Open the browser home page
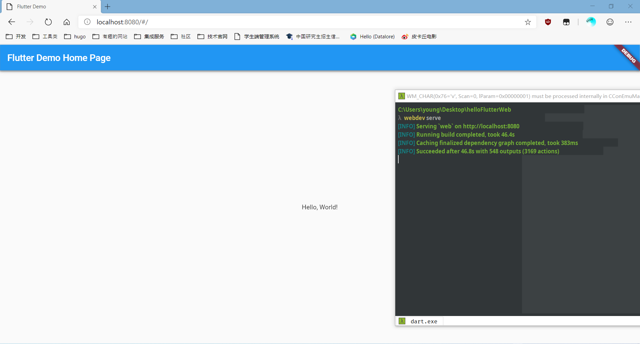The image size is (640, 344). click(x=67, y=22)
